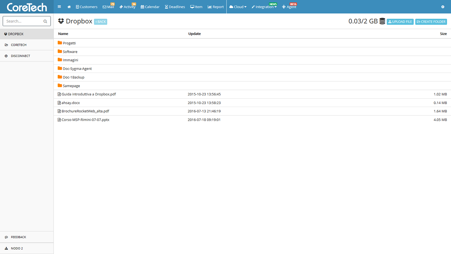Viewport: 451px width, 254px height.
Task: Open the Doc-1Backup folder name
Action: [73, 77]
